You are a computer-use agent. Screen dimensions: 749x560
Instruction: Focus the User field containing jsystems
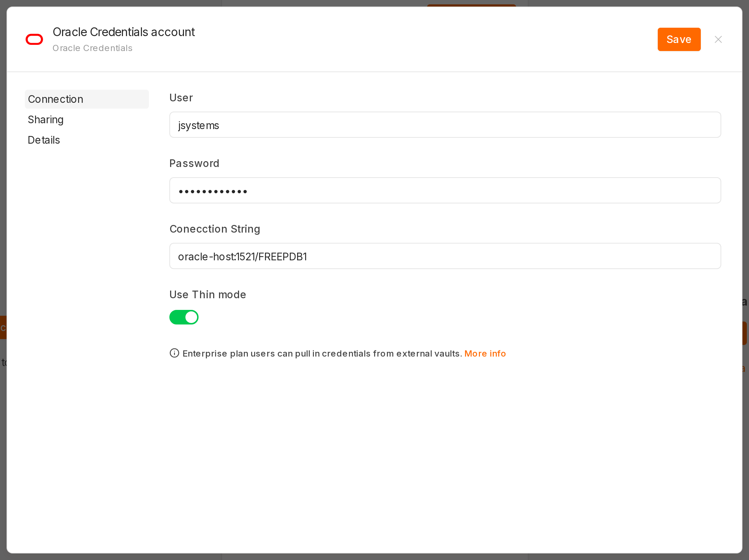(445, 125)
